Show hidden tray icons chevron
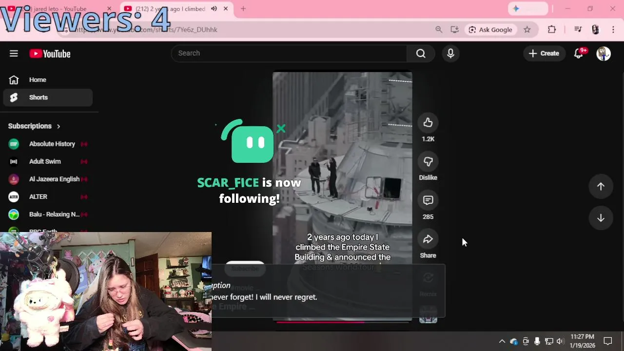The width and height of the screenshot is (624, 351). point(502,341)
